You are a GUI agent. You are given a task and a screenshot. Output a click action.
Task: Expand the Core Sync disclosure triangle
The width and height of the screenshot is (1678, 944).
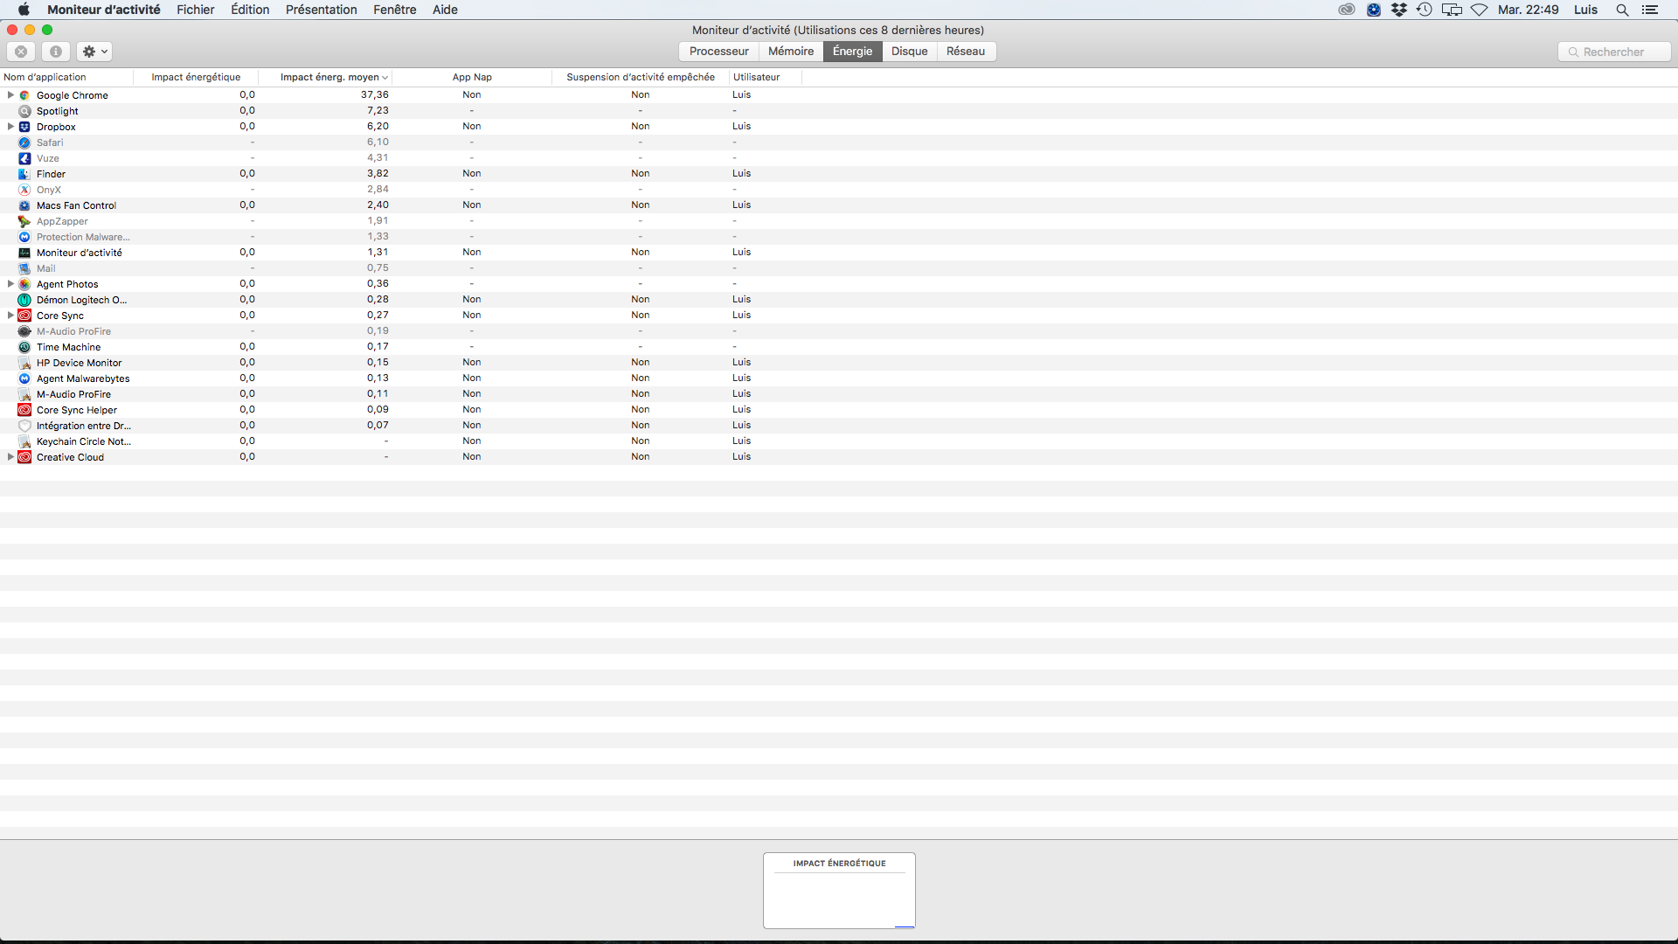pyautogui.click(x=10, y=316)
